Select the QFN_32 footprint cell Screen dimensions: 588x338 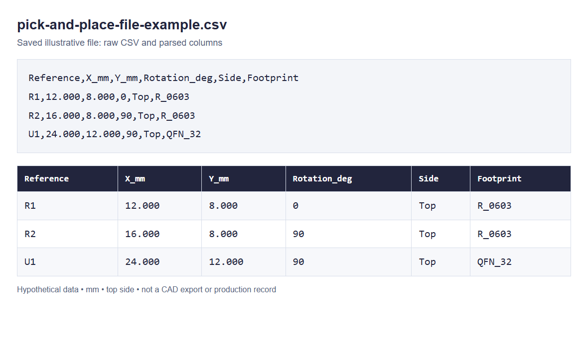click(x=521, y=262)
